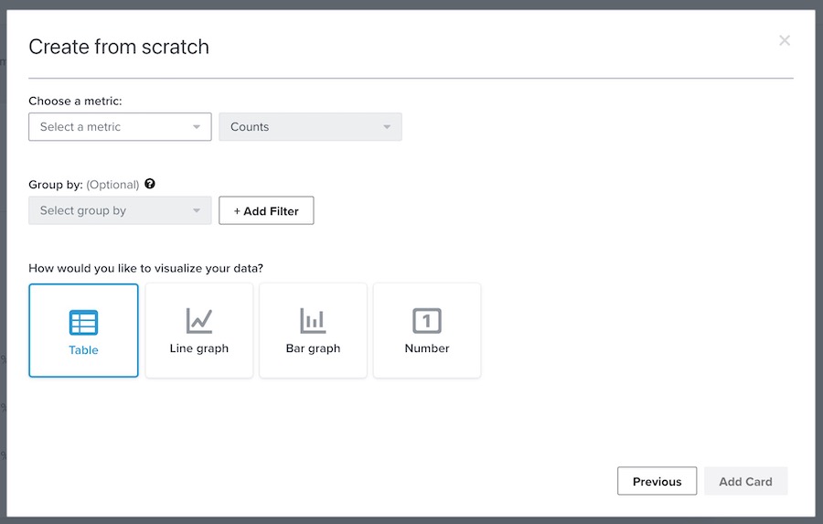Click the Table grid icon
Viewport: 823px width, 524px height.
(x=83, y=322)
